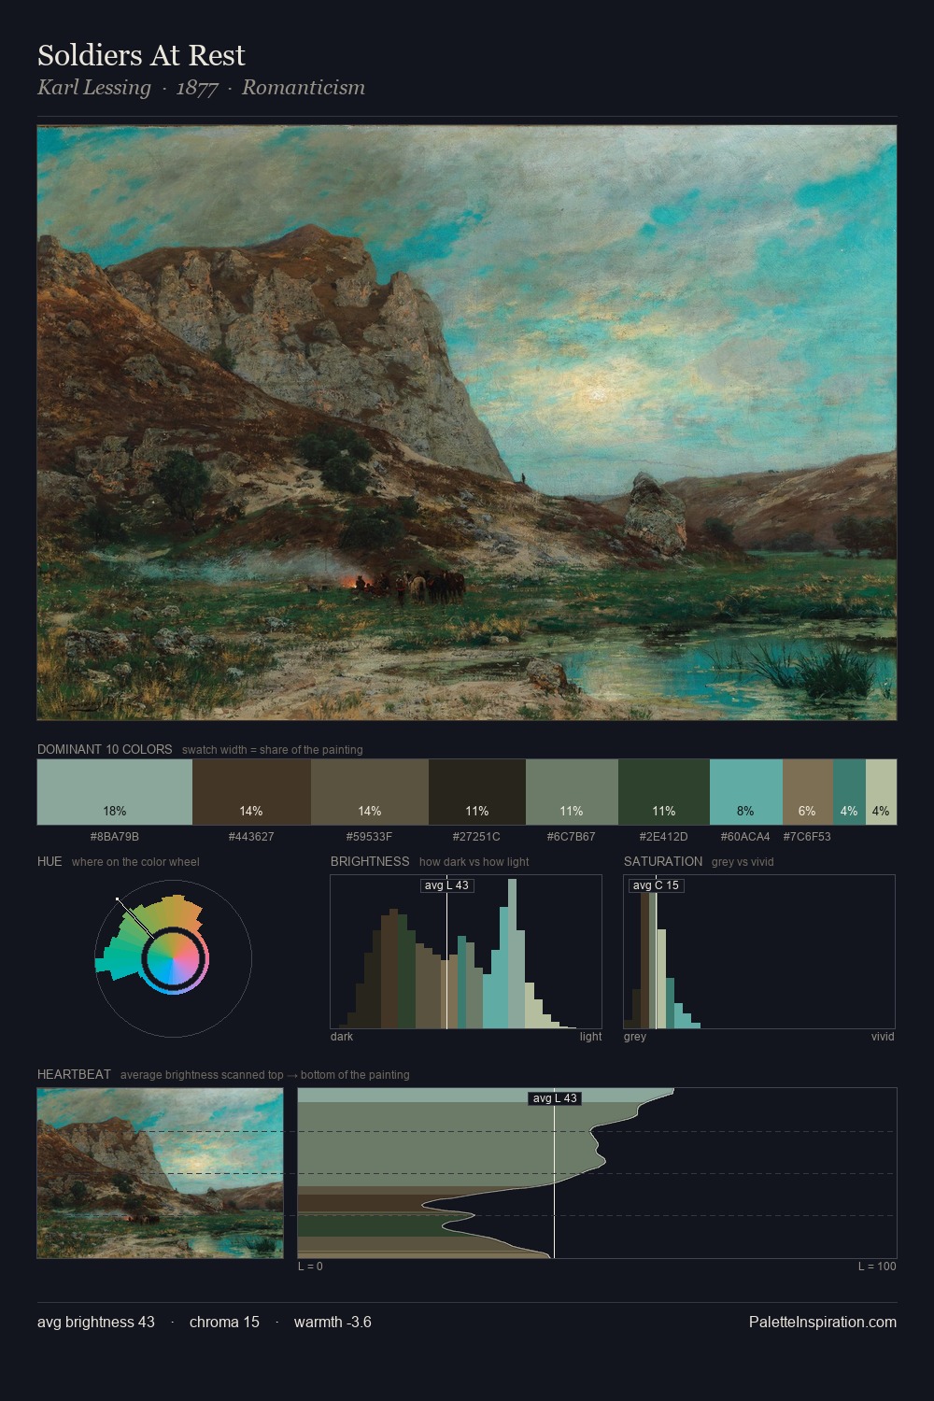
Task: Click the L = 100 axis label
Action: coord(877,1267)
